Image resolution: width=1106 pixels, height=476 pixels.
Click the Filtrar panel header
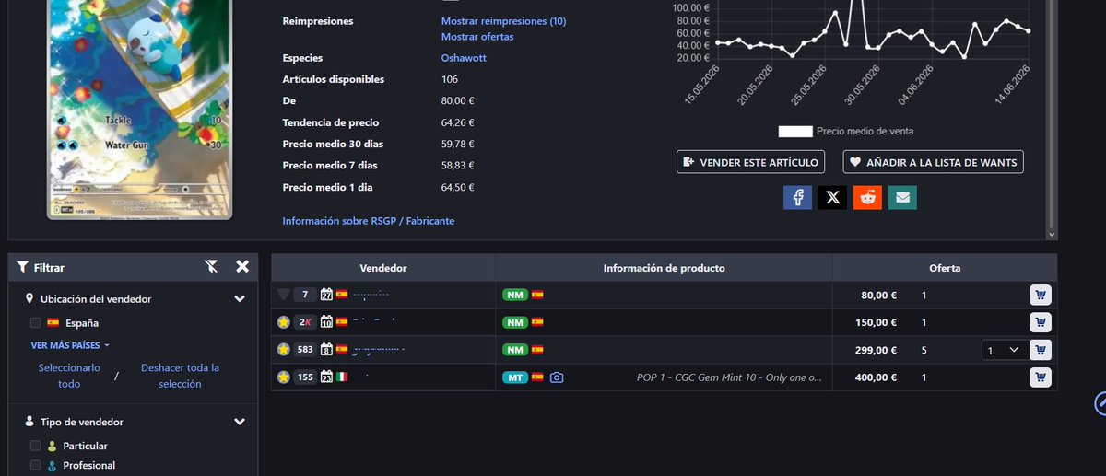point(133,267)
